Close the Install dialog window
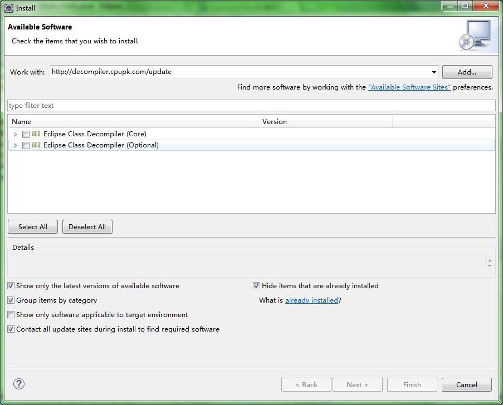The height and width of the screenshot is (405, 503). tap(486, 6)
